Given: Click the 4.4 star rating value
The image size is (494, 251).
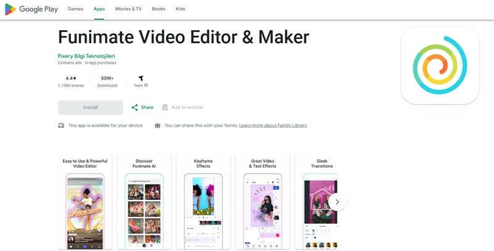Looking at the screenshot, I should click(71, 78).
